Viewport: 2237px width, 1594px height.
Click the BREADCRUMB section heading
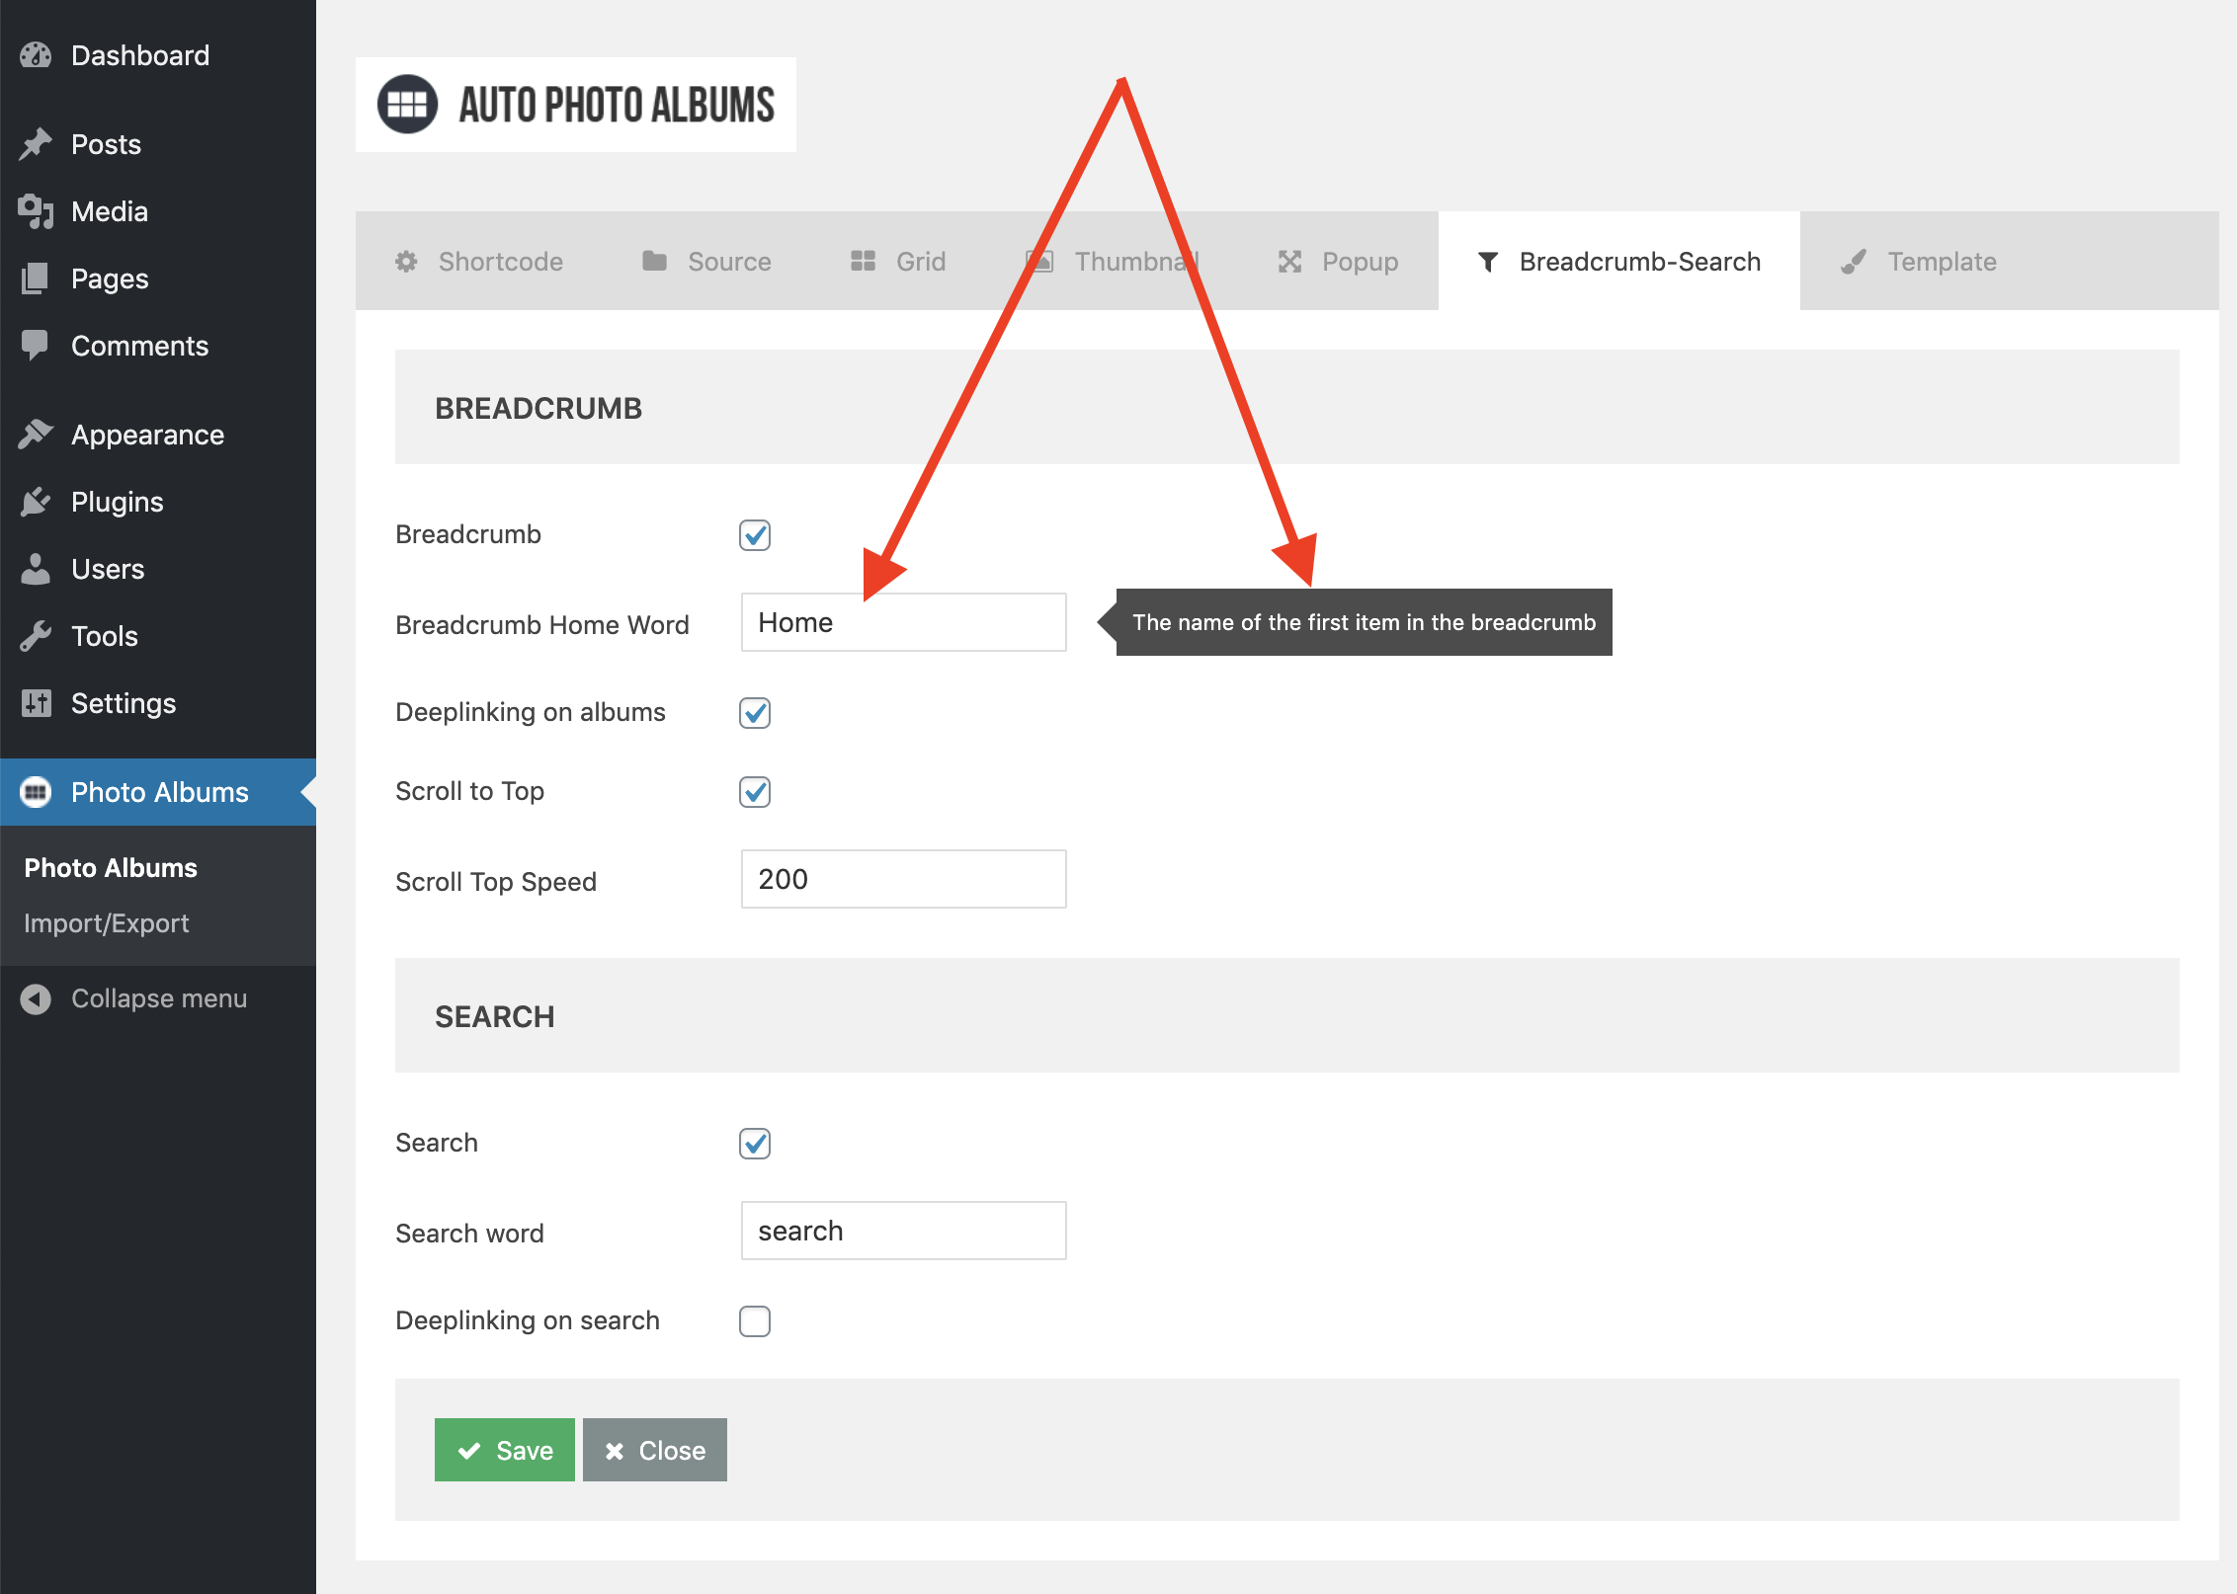pos(539,408)
